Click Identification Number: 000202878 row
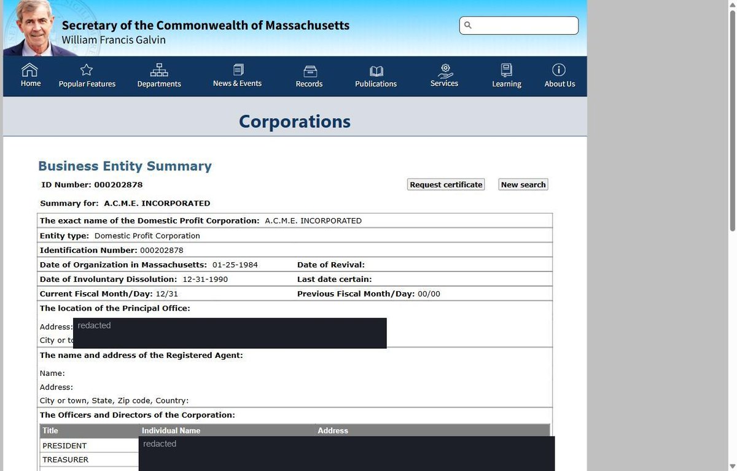The width and height of the screenshot is (737, 471). pyautogui.click(x=295, y=250)
